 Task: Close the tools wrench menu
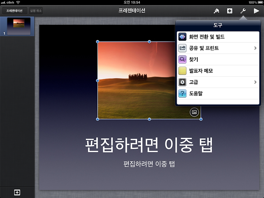pyautogui.click(x=243, y=11)
